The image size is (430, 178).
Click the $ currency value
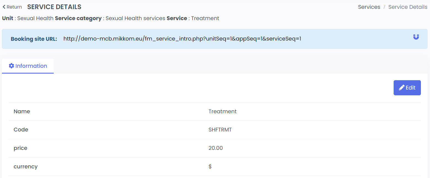[210, 166]
